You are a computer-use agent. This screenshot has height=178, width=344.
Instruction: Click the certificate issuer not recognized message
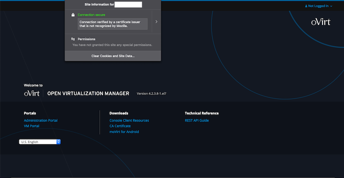[x=113, y=24]
